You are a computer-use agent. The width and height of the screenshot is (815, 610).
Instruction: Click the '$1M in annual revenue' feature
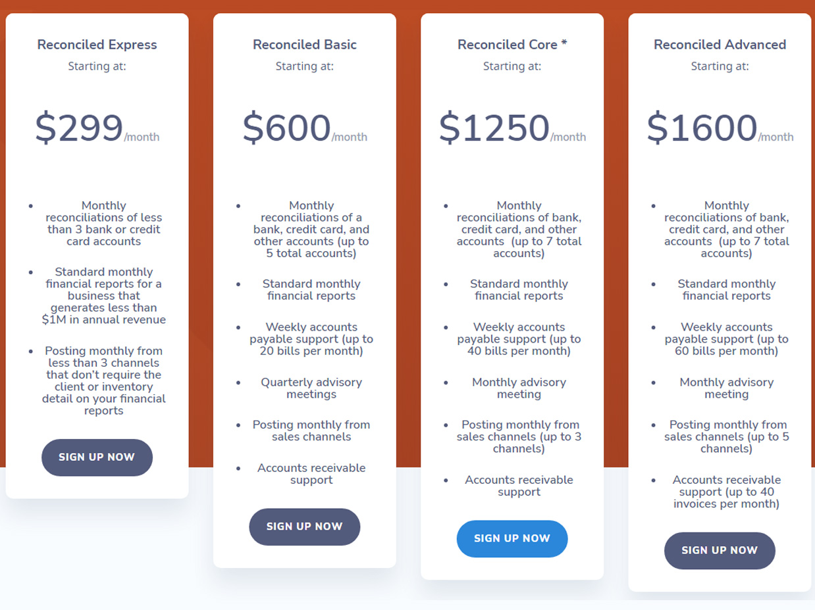coord(104,296)
